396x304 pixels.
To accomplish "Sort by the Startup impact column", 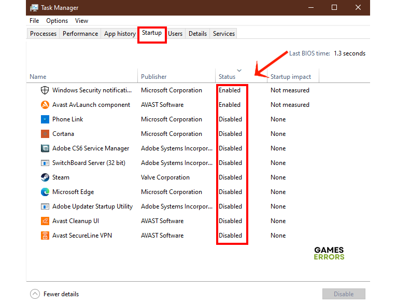I will (291, 77).
